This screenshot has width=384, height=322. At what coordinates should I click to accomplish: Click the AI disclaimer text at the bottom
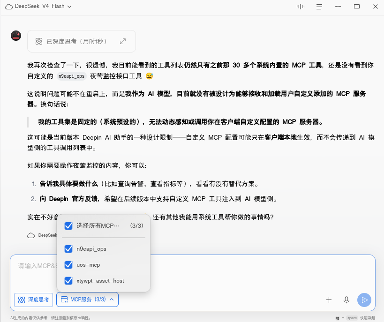click(x=51, y=318)
